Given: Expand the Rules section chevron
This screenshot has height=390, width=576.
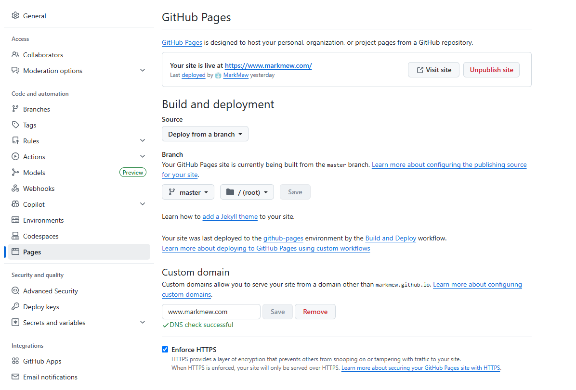Looking at the screenshot, I should [x=143, y=140].
